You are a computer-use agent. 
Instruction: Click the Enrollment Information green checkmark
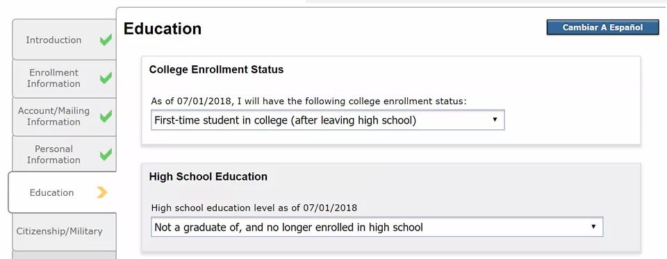click(106, 78)
